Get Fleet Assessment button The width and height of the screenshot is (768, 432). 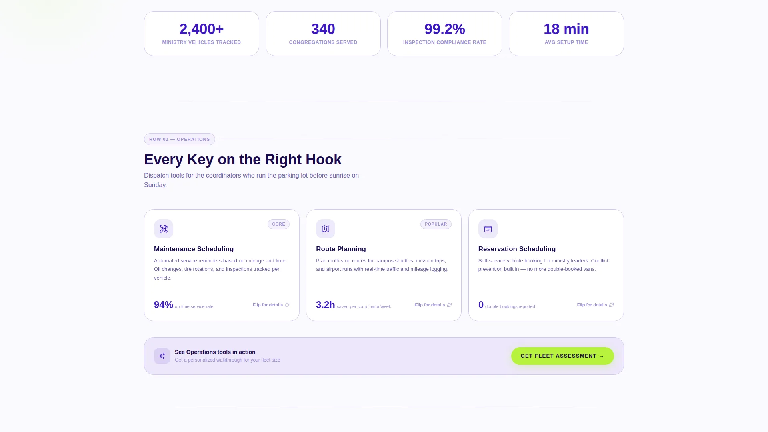tap(562, 356)
